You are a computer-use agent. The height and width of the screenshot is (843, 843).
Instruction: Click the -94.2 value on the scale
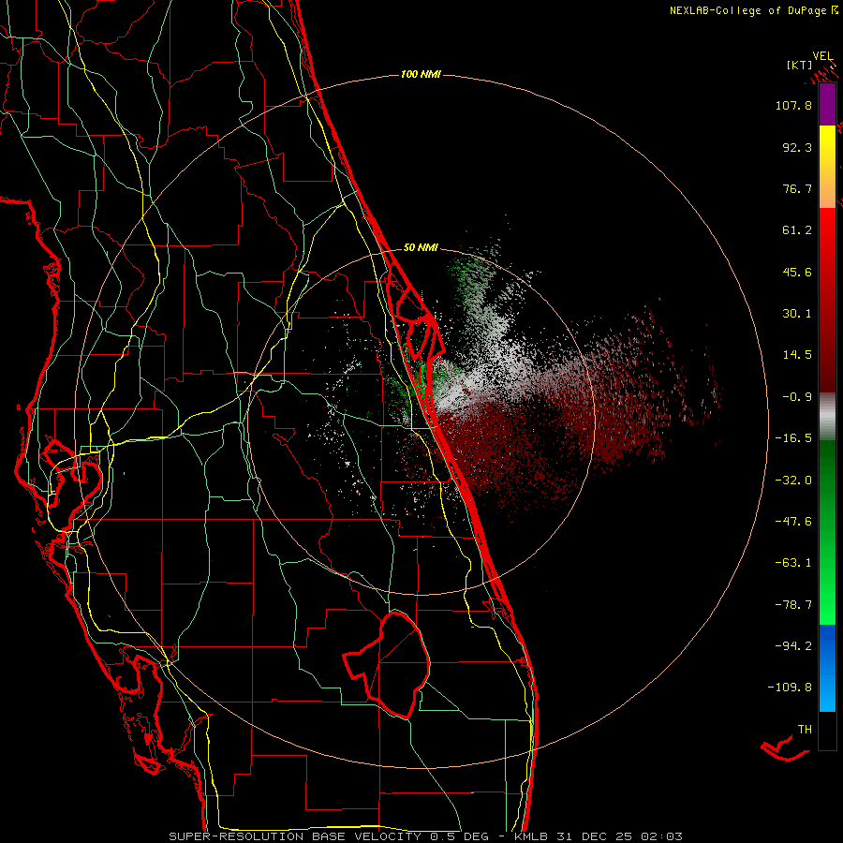[x=793, y=646]
